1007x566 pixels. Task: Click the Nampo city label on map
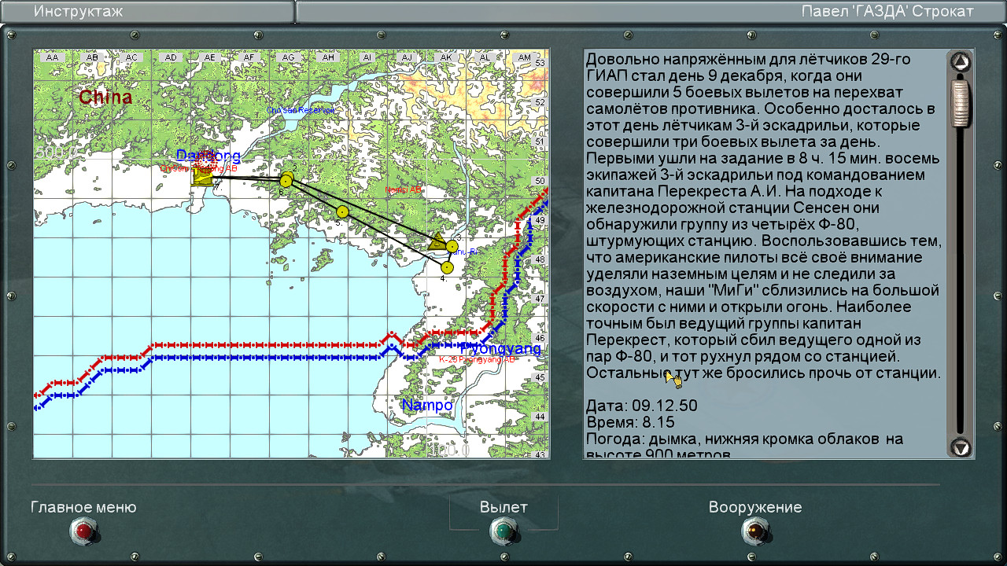(x=427, y=406)
